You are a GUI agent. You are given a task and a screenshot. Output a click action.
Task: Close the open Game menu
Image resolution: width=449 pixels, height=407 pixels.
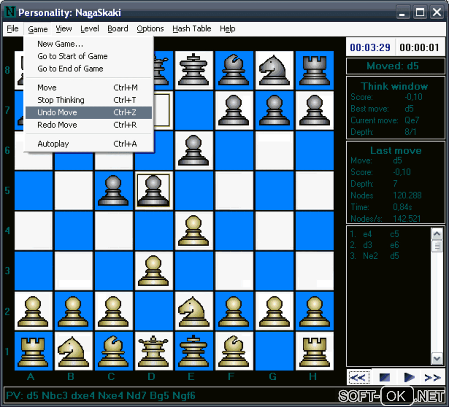(37, 29)
